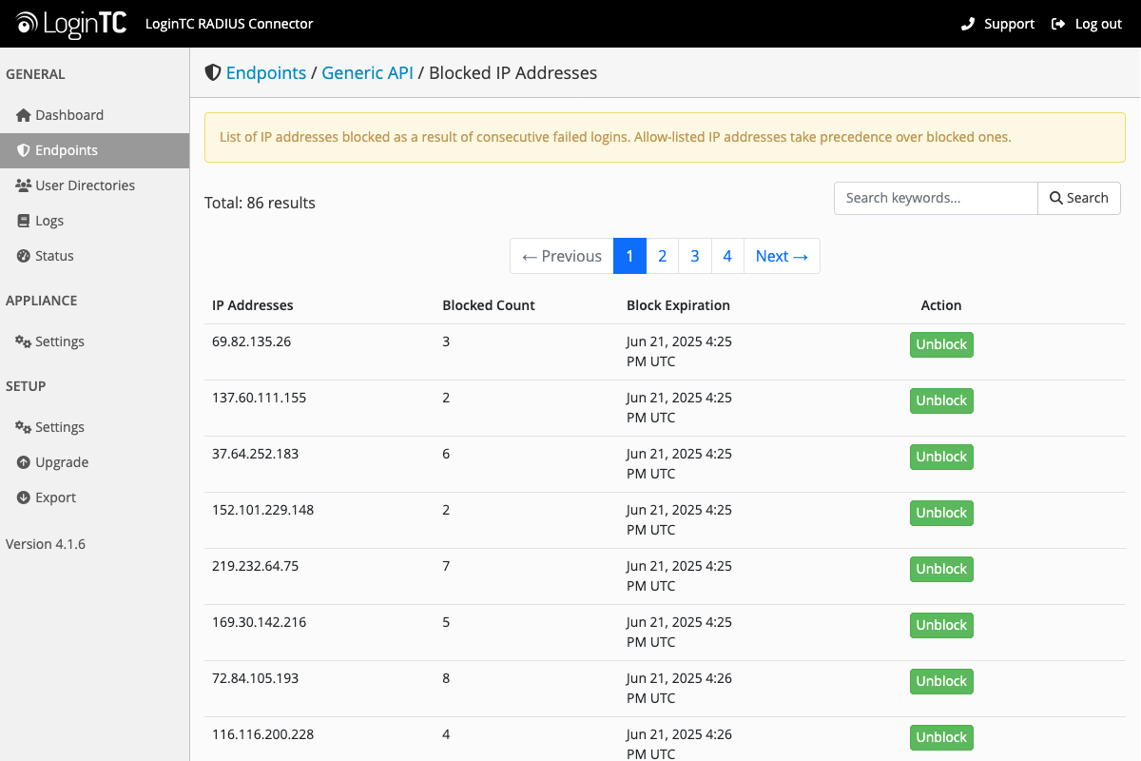Click the shield icon in the breadcrumb
This screenshot has height=761, width=1141.
click(x=213, y=72)
